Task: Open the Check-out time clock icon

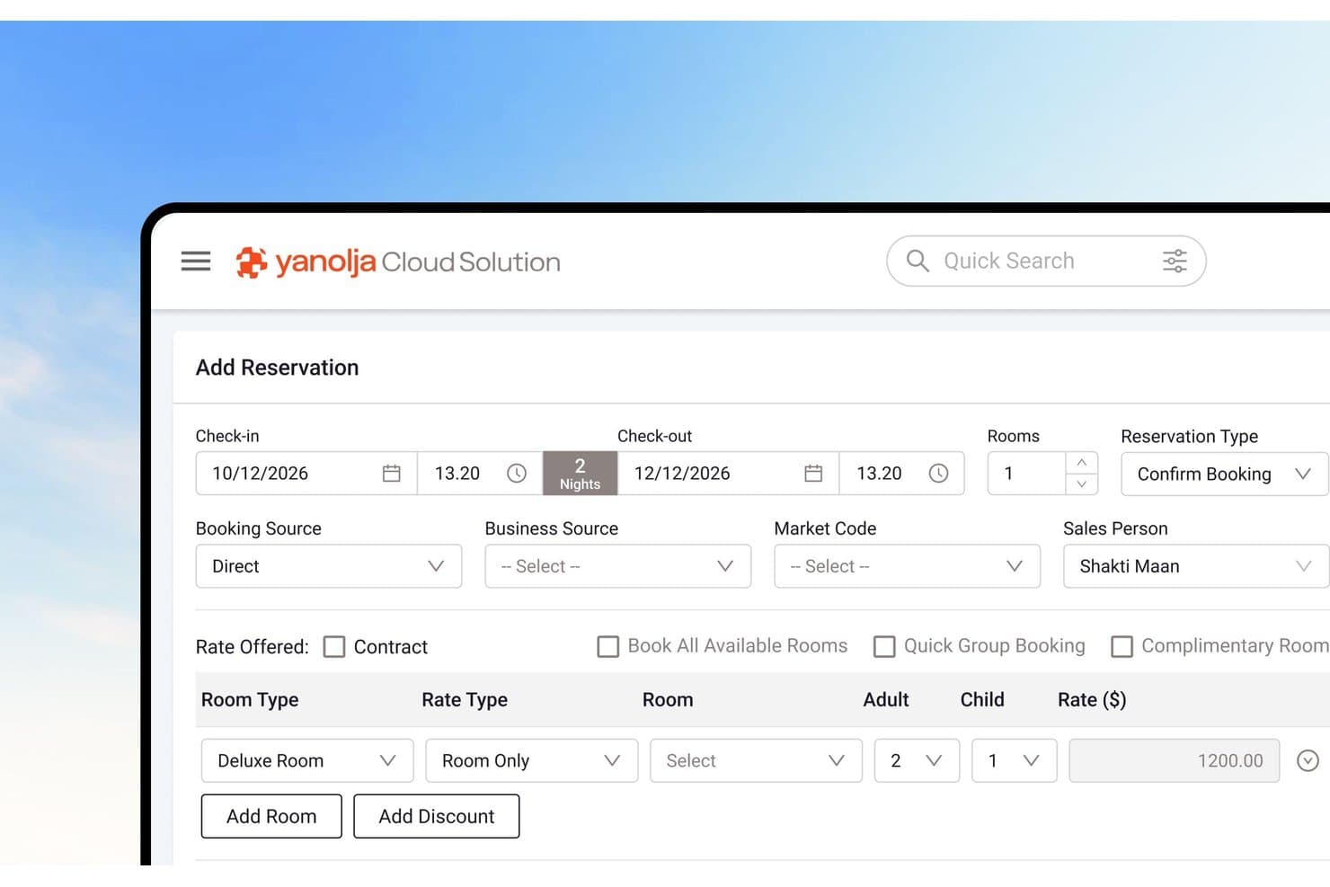Action: [938, 473]
